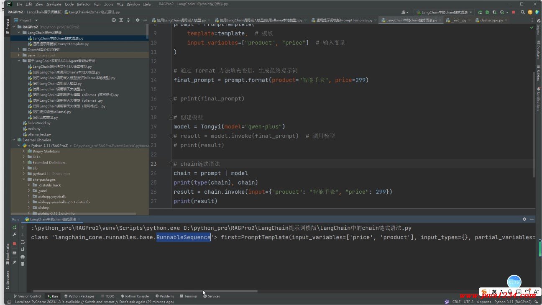Click the Rerun icon in the main toolbar
Screen dimensions: 542x305
tap(480, 13)
